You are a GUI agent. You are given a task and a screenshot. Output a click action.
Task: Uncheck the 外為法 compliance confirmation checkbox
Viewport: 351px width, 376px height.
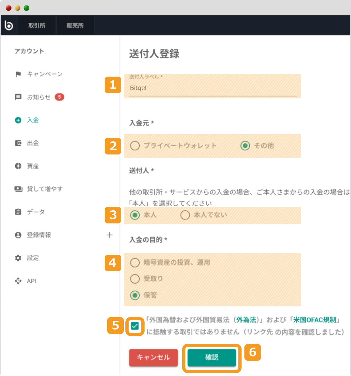point(135,326)
